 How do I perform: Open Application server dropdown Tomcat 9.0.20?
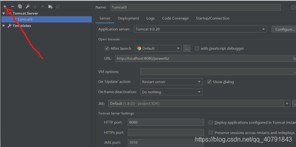tap(200, 29)
